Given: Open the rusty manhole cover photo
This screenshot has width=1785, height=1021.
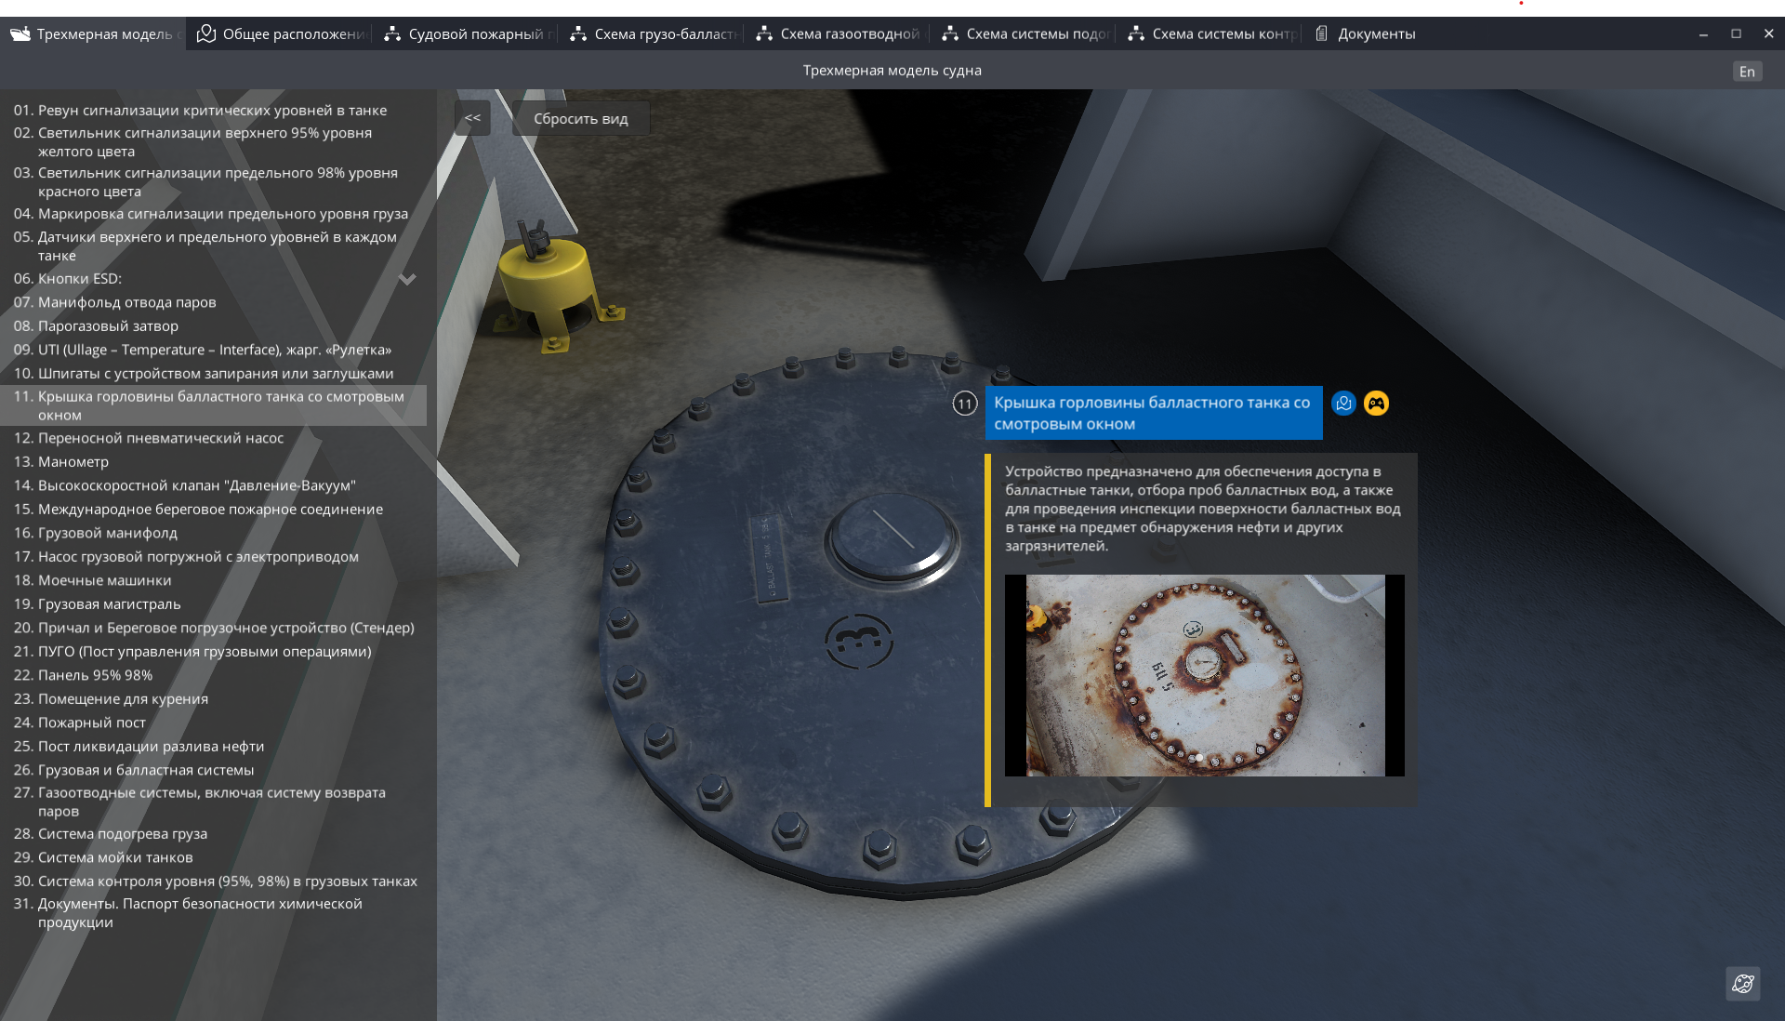Looking at the screenshot, I should pyautogui.click(x=1205, y=675).
